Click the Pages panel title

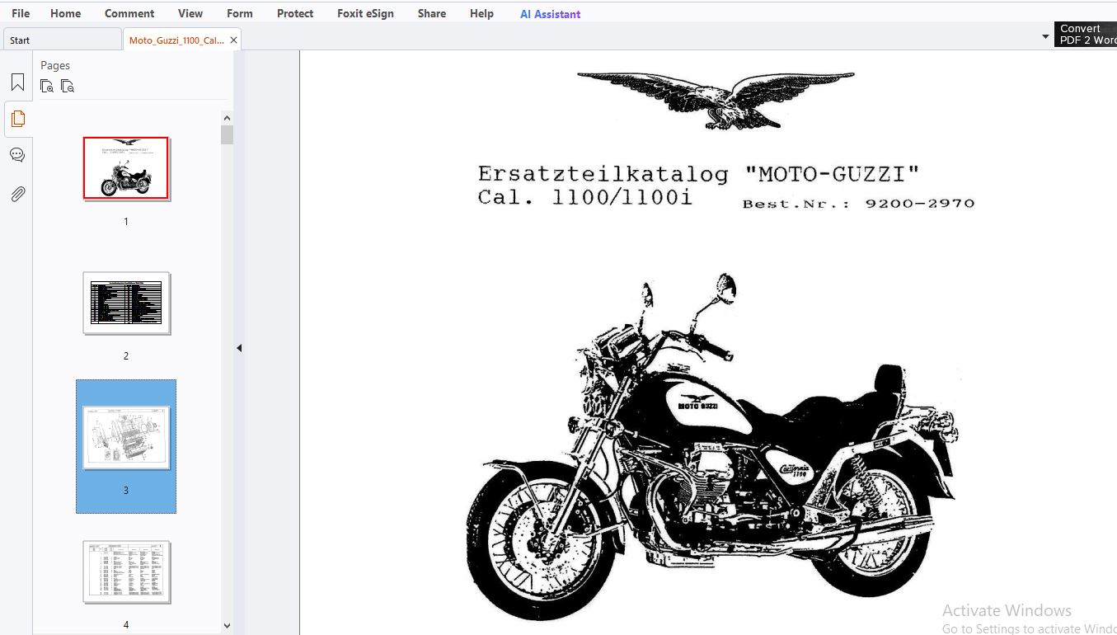(x=55, y=65)
